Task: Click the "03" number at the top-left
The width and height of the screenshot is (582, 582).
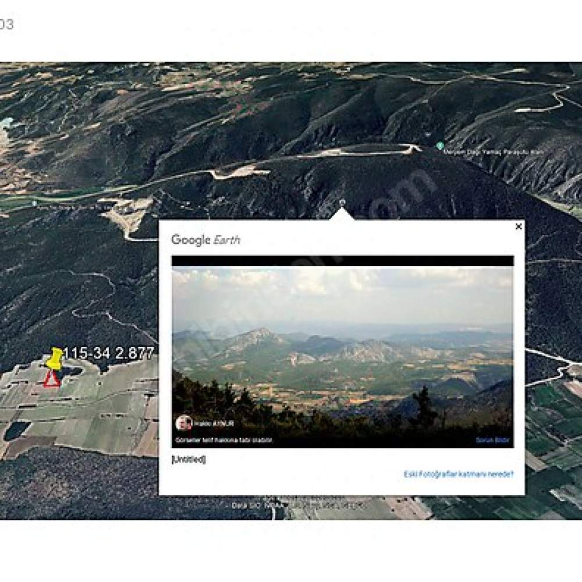Action: (6, 24)
